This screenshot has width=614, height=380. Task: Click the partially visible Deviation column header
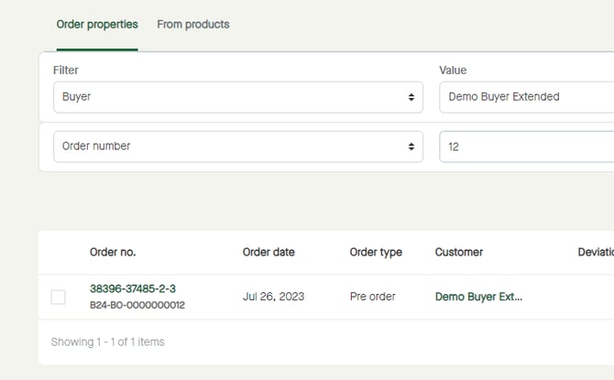(x=595, y=252)
